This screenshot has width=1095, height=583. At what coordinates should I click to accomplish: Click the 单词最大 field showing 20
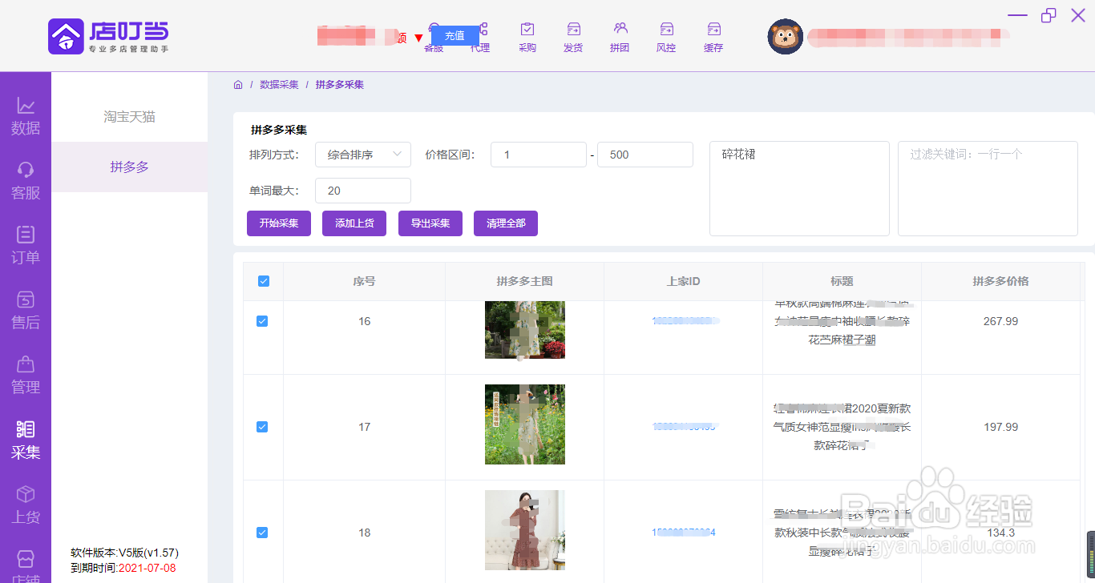pos(363,191)
